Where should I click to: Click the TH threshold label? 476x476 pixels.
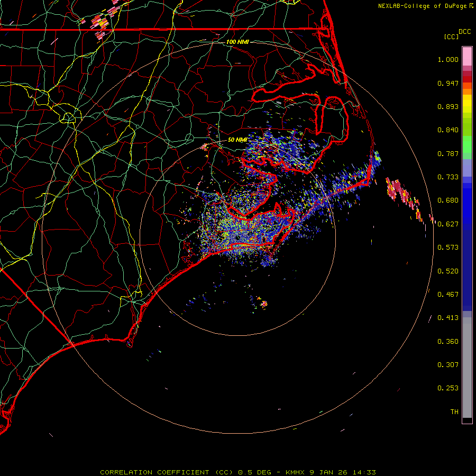pos(454,411)
